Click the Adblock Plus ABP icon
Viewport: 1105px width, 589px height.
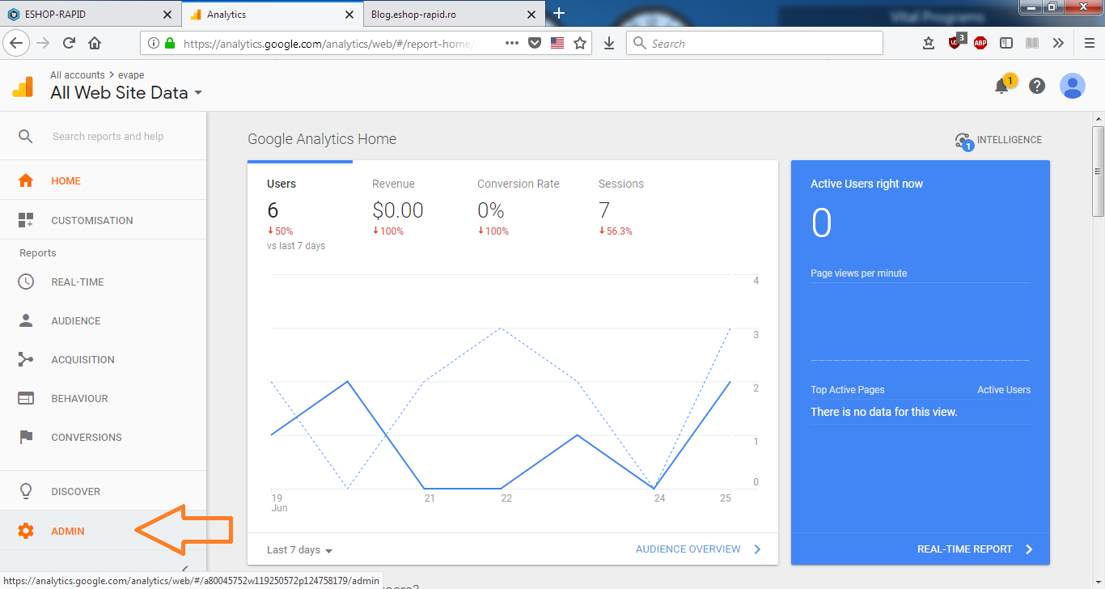pyautogui.click(x=980, y=44)
